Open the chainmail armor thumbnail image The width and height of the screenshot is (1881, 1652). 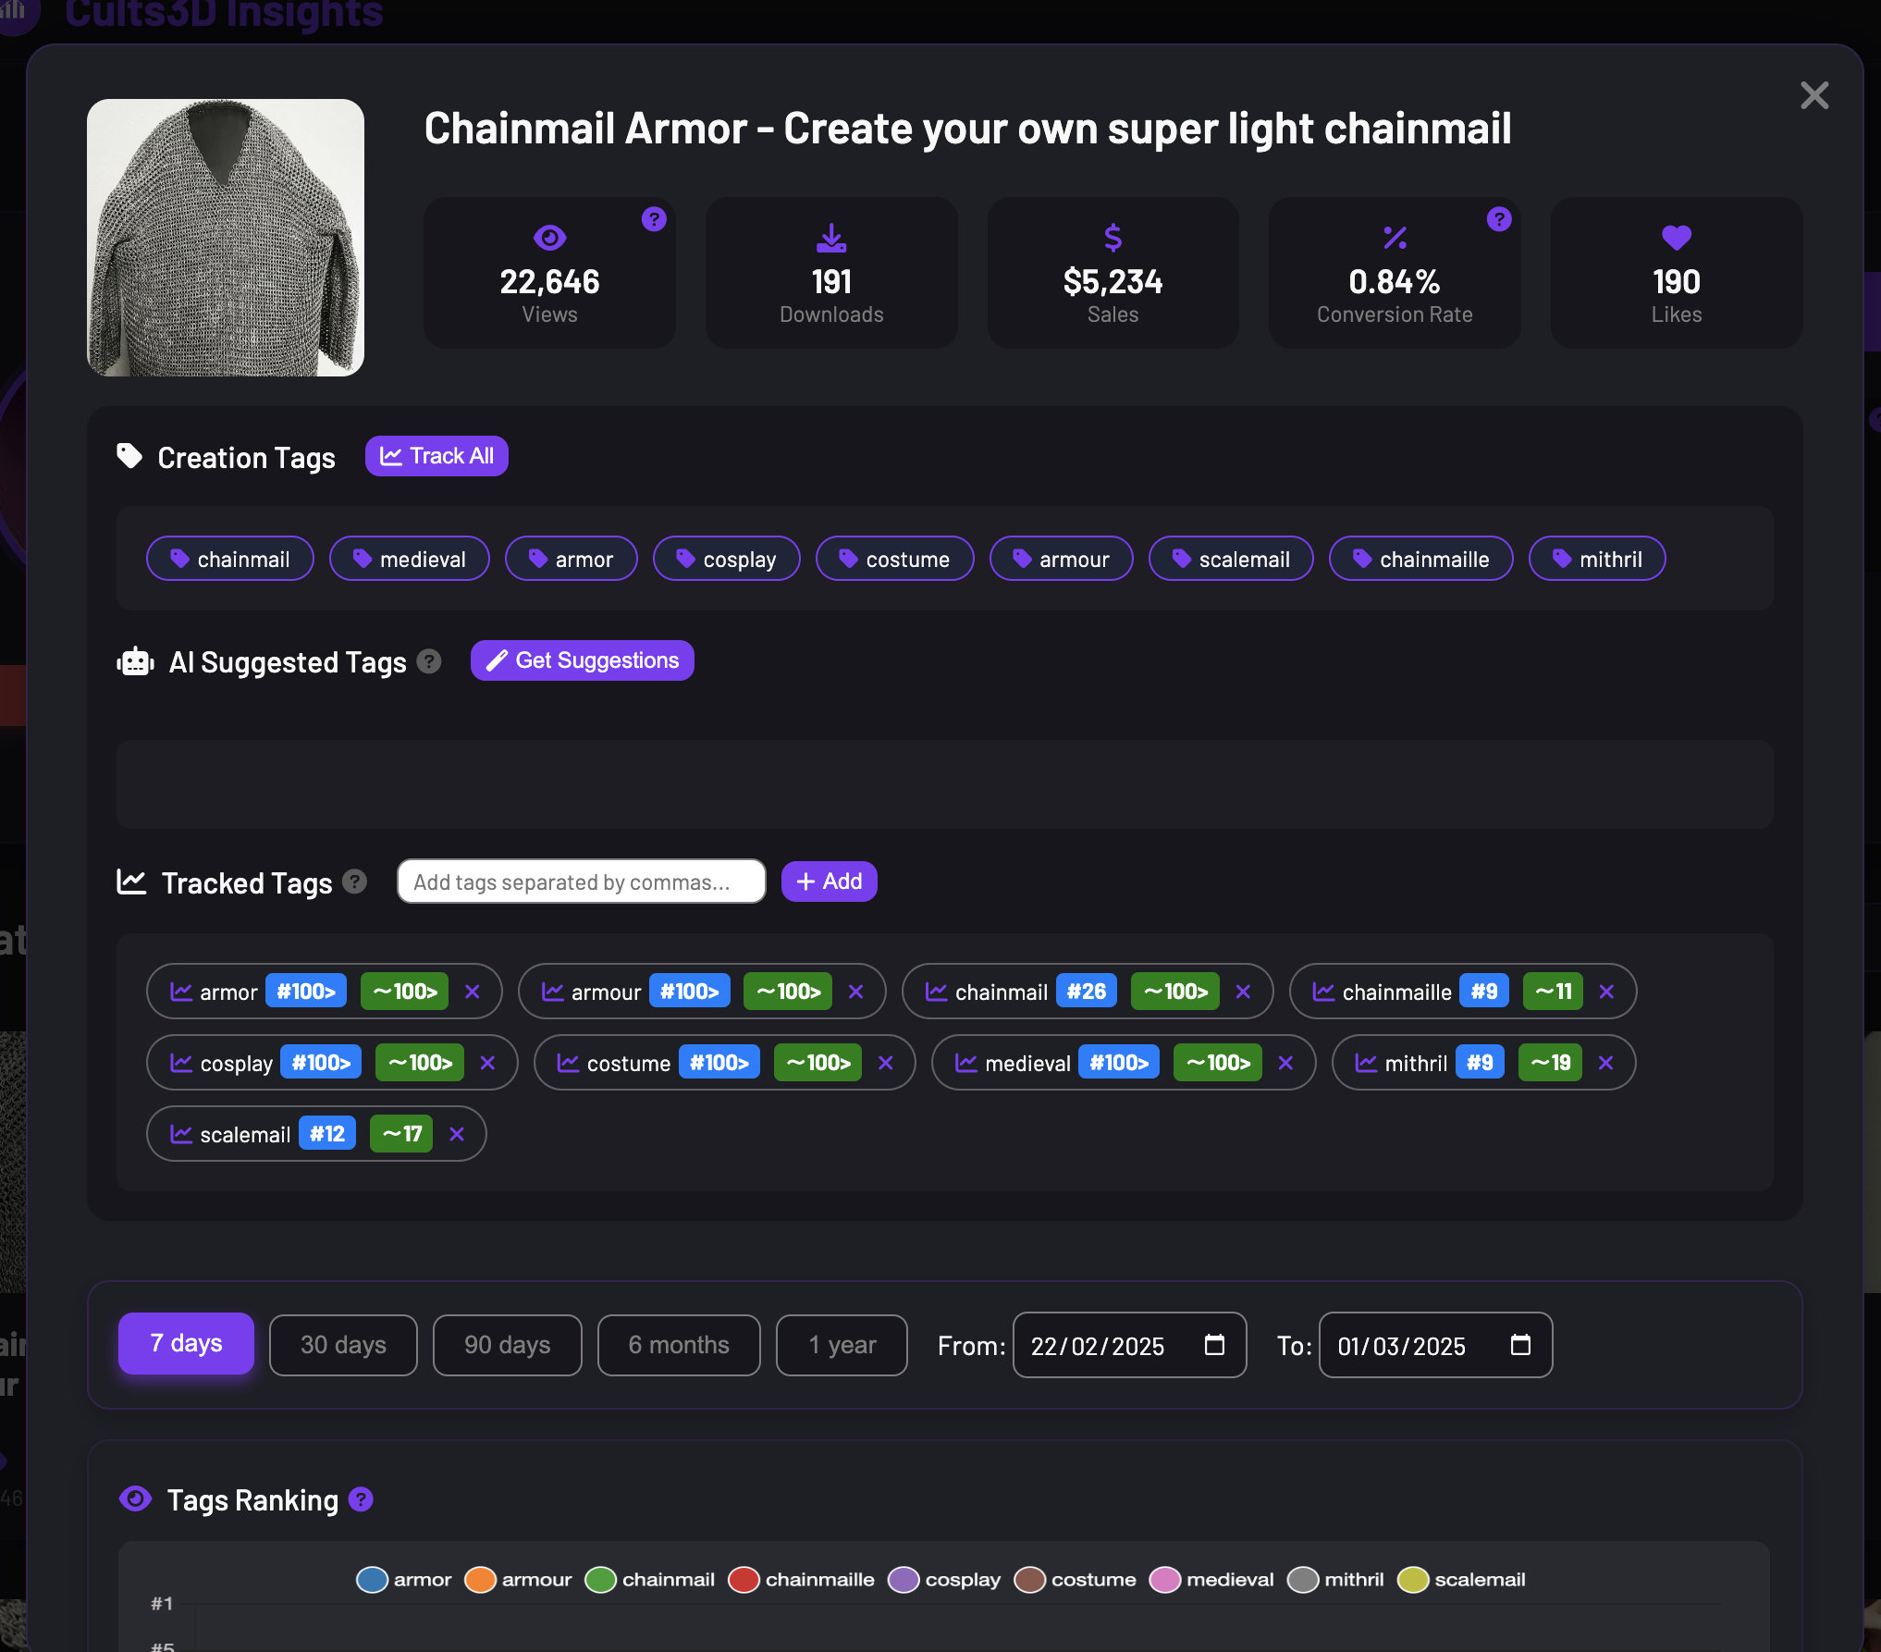coord(226,238)
